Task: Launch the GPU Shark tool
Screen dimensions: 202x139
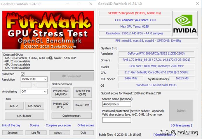Action: (x=35, y=106)
